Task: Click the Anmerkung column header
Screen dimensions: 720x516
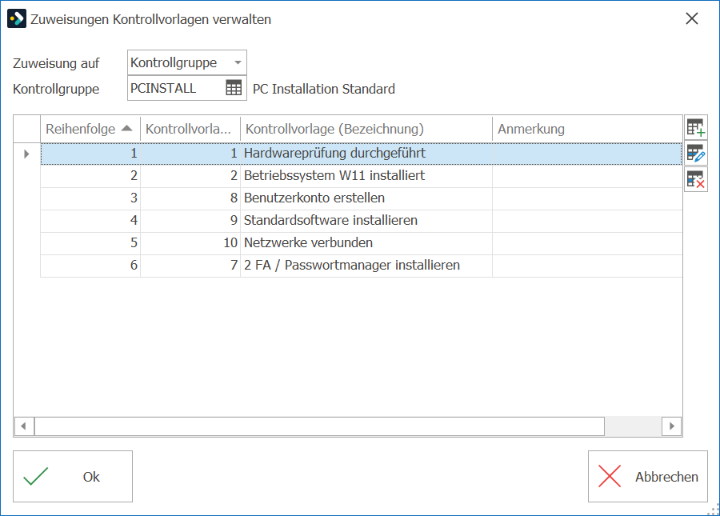Action: (587, 129)
